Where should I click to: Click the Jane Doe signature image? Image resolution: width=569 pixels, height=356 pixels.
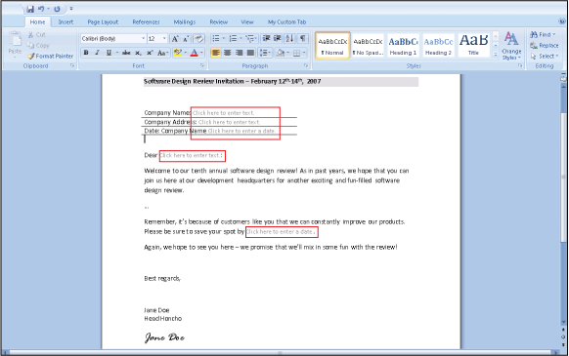point(164,337)
